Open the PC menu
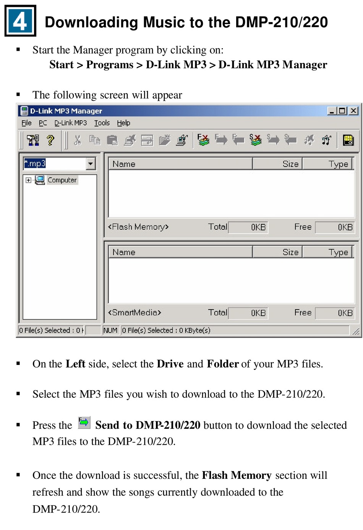The image size is (363, 530). 43,123
